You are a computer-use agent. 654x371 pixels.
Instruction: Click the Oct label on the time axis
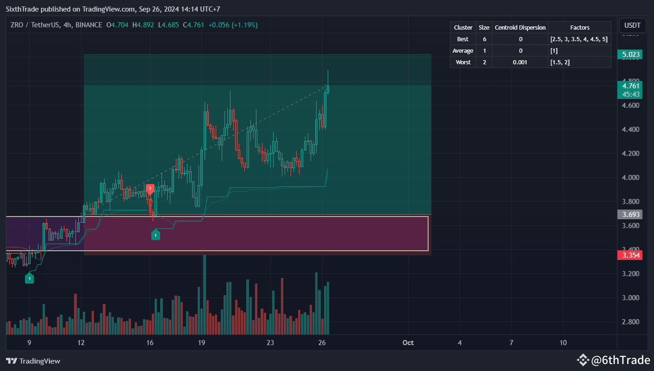[408, 343]
